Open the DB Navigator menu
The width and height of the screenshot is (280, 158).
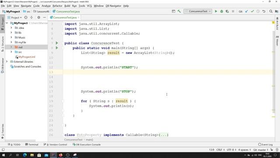pos(113,6)
